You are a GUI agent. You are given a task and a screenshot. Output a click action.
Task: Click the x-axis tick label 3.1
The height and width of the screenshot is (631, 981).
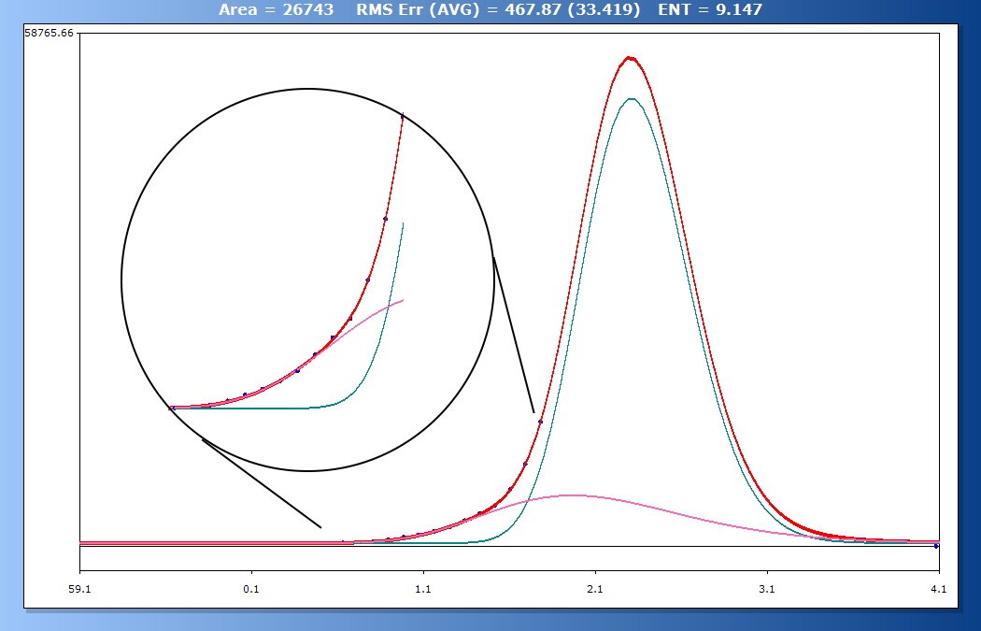pyautogui.click(x=767, y=589)
